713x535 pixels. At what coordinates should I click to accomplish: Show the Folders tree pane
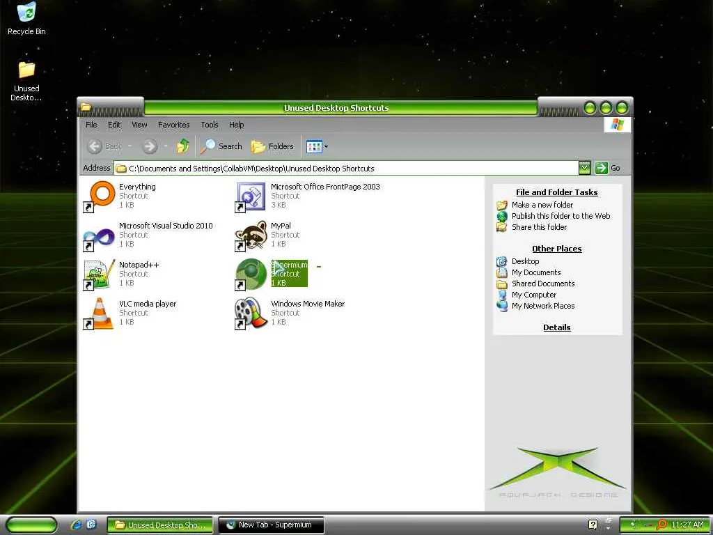tap(272, 146)
